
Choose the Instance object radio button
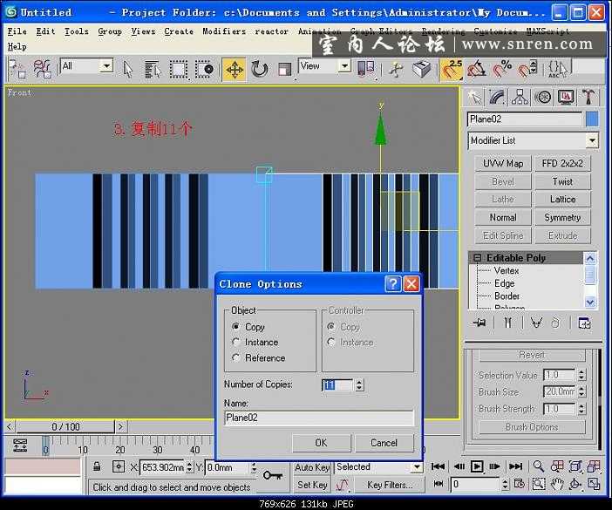(236, 343)
